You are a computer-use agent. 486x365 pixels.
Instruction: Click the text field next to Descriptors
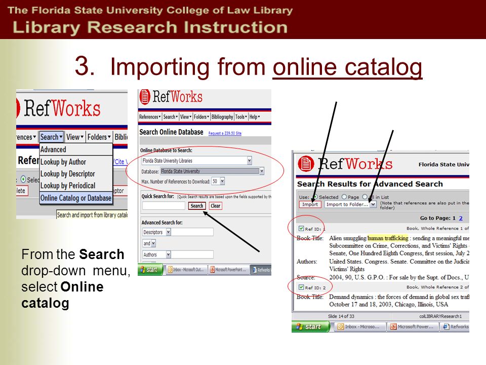pos(192,232)
